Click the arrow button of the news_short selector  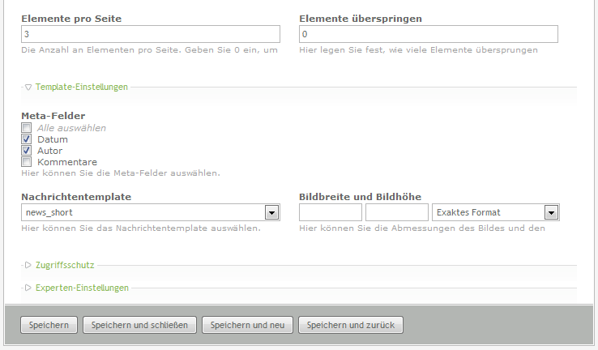tap(272, 212)
